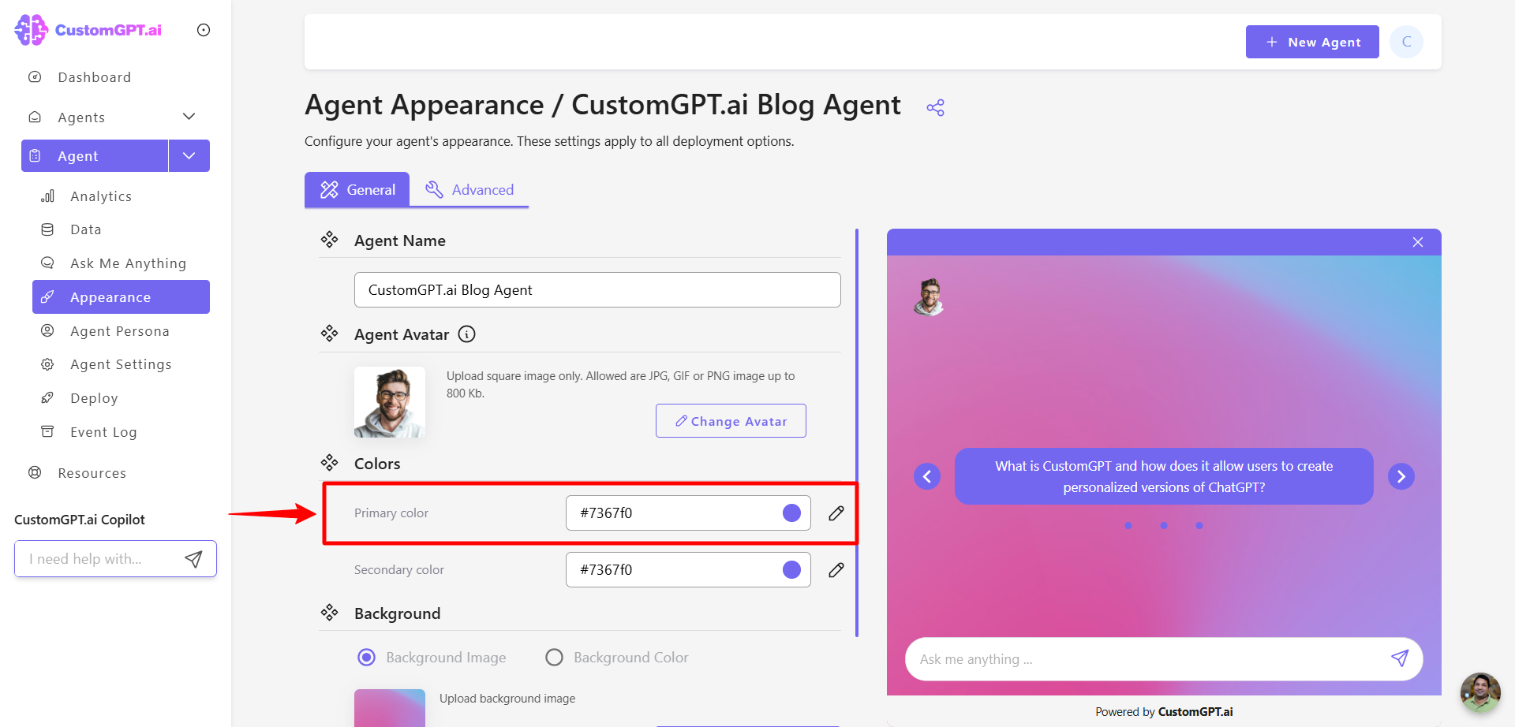The image size is (1515, 727).
Task: Show Agent Avatar info tooltip
Action: (467, 334)
